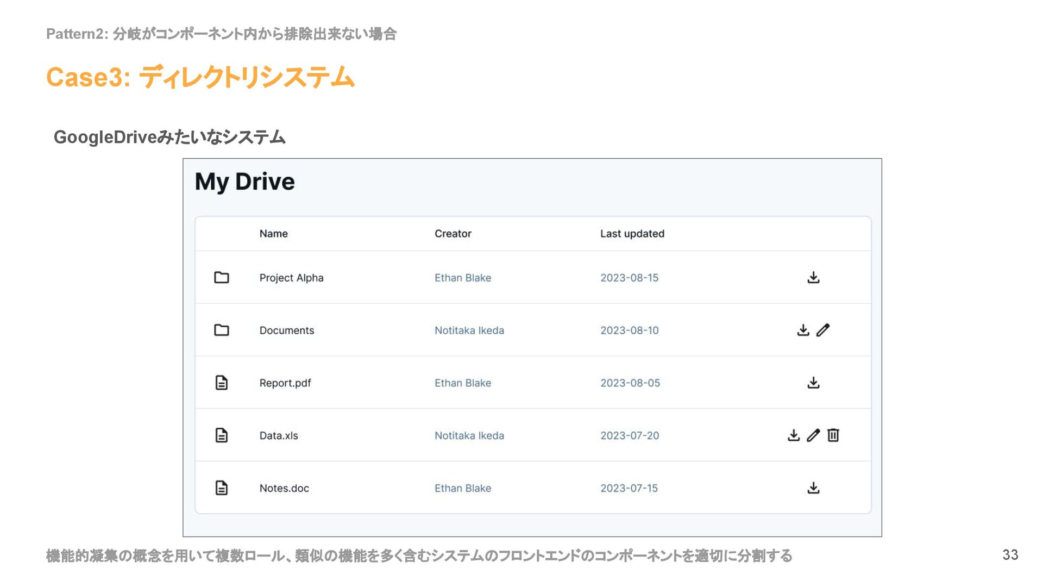Image resolution: width=1043 pixels, height=587 pixels.
Task: Click the Last updated column header
Action: (632, 234)
